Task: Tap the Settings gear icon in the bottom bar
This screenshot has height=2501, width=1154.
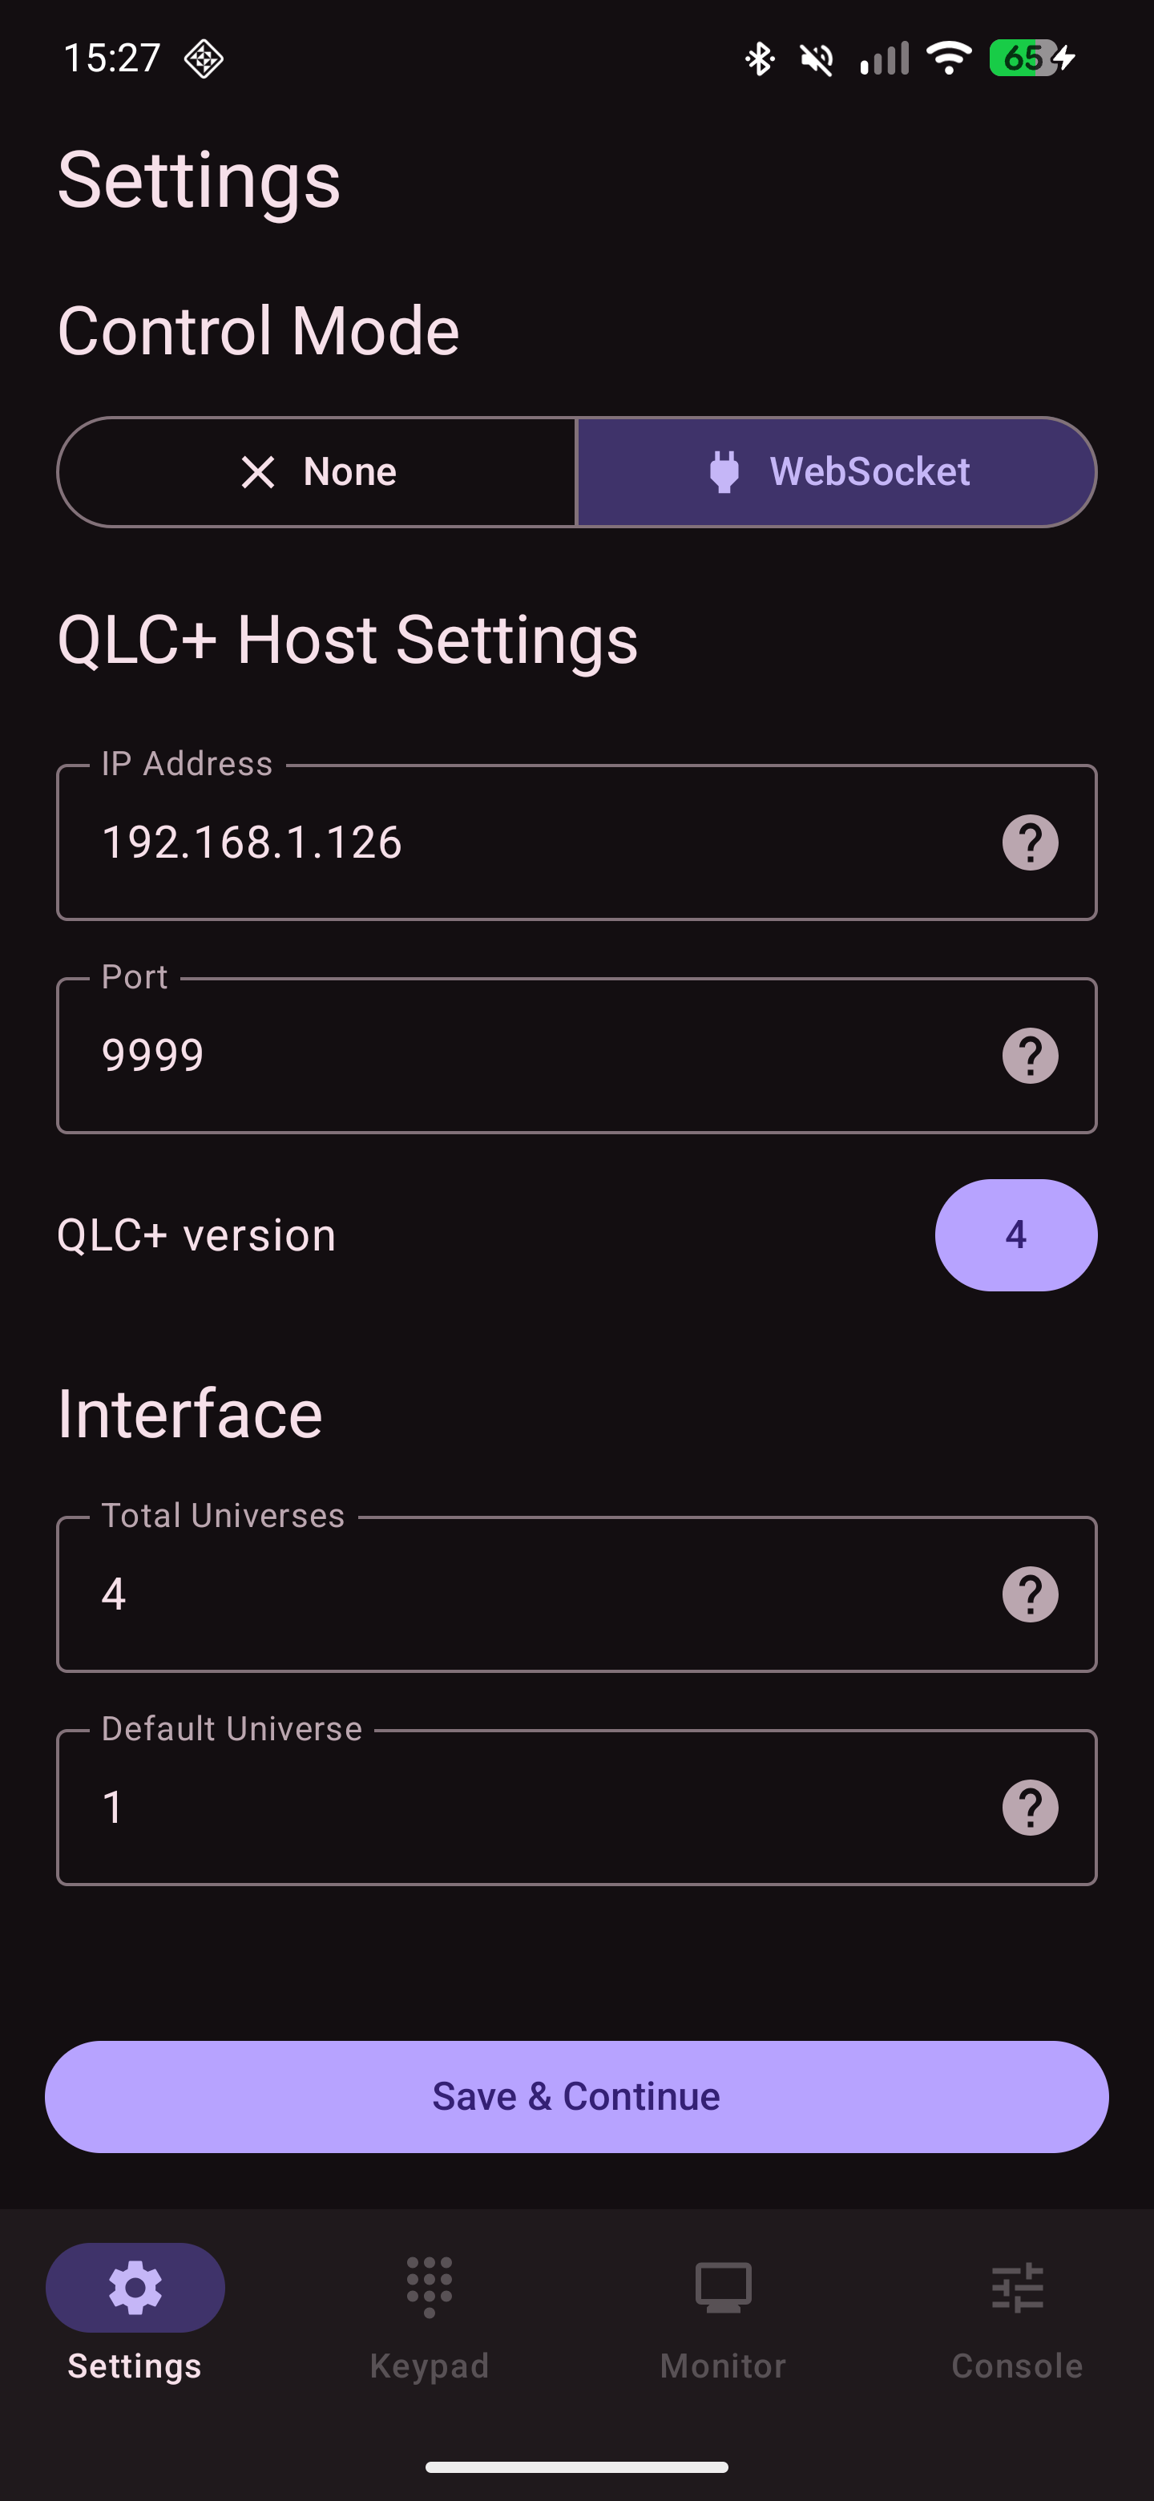Action: [x=135, y=2288]
